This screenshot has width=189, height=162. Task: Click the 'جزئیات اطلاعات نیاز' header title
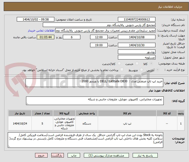[170, 7]
